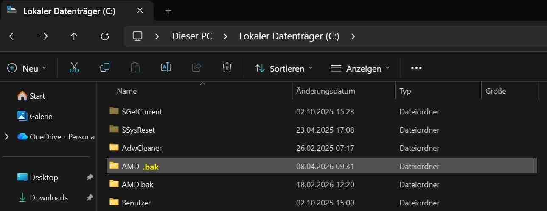Select the AdwCleaner folder row
Screen dimensions: 547x211
tap(141, 148)
